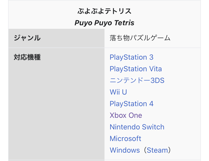Click the number 3 in PlayStation 3
This screenshot has height=161, width=209.
coord(151,57)
